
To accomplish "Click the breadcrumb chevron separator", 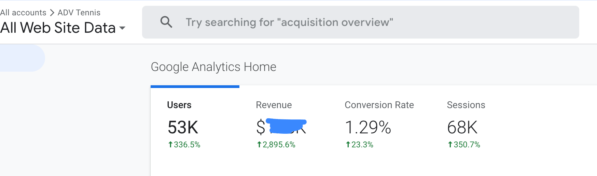I will tap(52, 13).
